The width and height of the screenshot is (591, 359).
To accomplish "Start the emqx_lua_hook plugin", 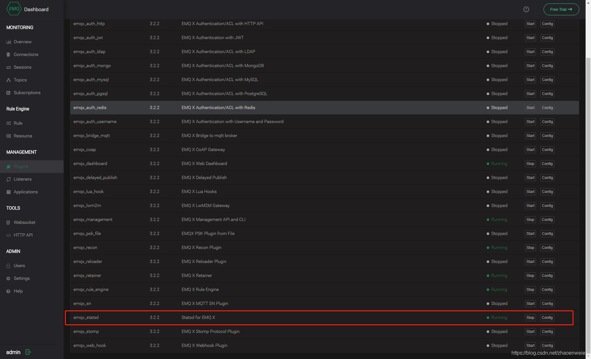I will [x=530, y=192].
